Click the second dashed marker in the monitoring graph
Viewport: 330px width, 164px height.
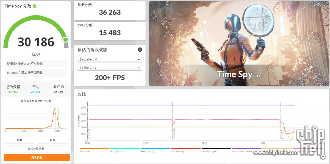172,121
